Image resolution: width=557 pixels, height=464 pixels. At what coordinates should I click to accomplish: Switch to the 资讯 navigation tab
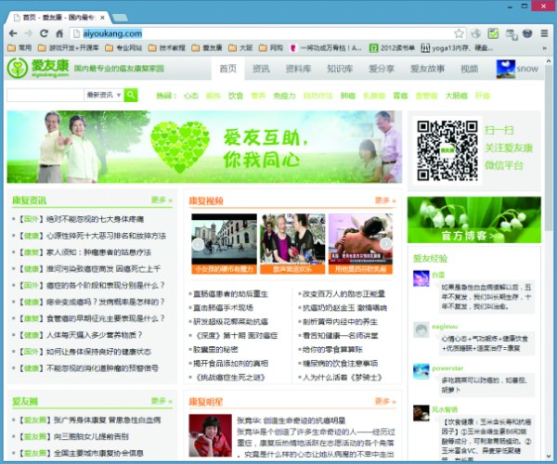pos(261,69)
